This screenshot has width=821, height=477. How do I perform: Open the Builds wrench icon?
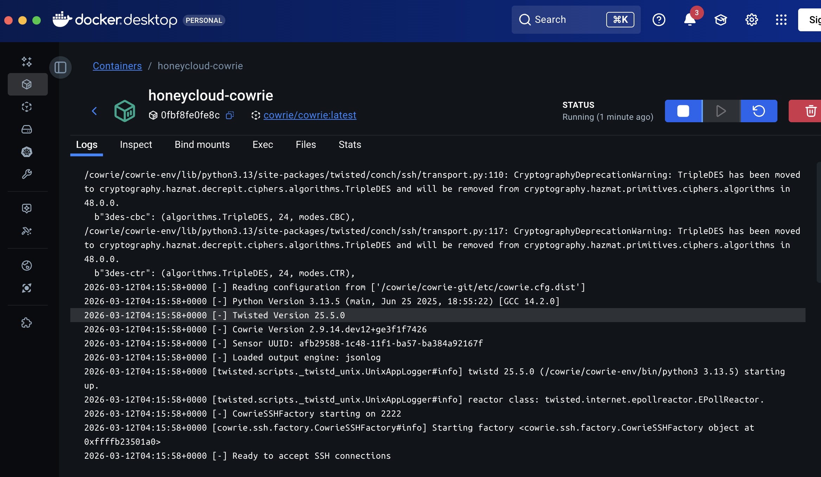(x=27, y=174)
